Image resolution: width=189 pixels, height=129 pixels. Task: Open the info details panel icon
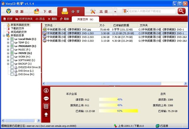46,91
